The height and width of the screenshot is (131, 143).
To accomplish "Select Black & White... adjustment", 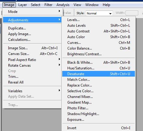I will click(x=99, y=62).
